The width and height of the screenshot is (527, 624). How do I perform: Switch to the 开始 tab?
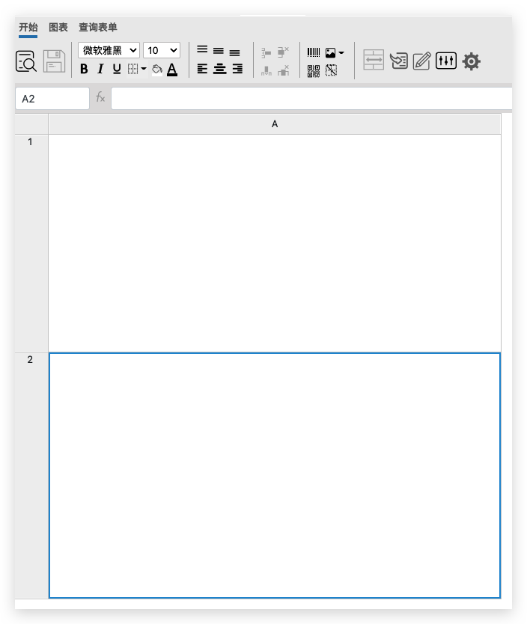click(28, 28)
